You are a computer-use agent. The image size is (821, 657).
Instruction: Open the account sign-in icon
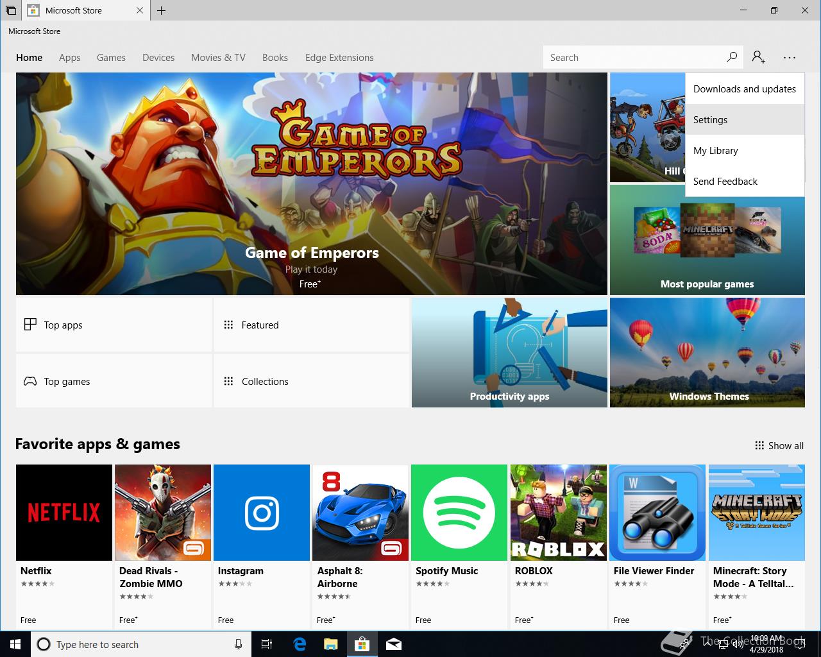coord(759,57)
